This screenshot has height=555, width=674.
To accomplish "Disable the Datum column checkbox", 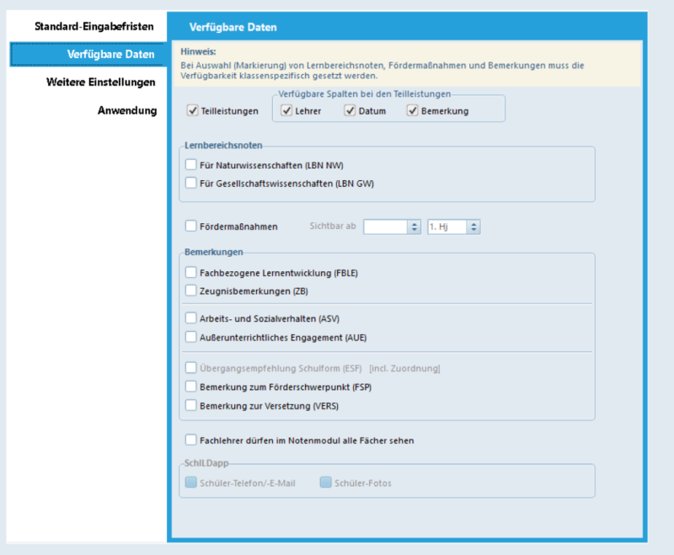I will (x=350, y=110).
